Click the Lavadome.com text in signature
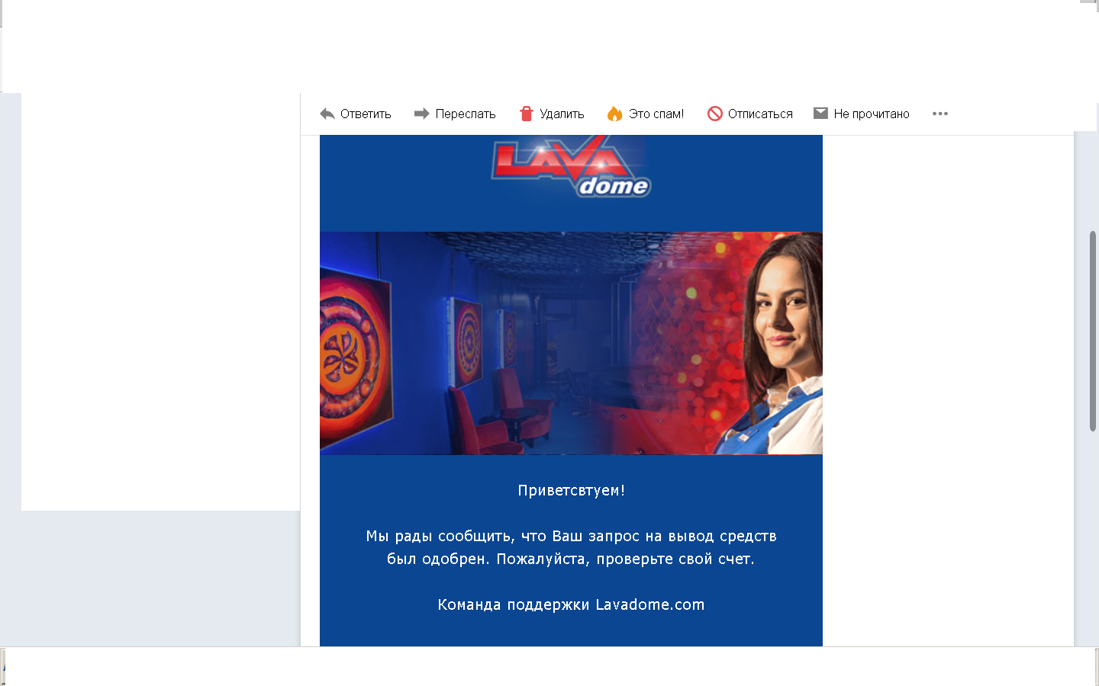Image resolution: width=1099 pixels, height=686 pixels. (650, 604)
